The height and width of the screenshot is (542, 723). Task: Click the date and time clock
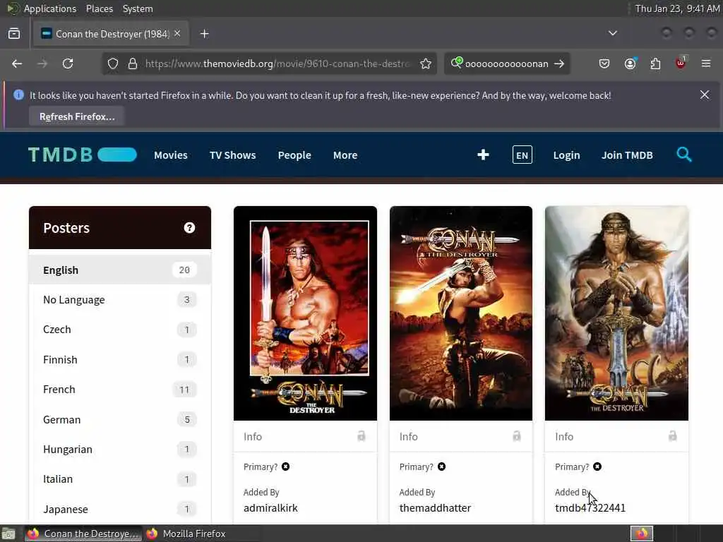[677, 8]
